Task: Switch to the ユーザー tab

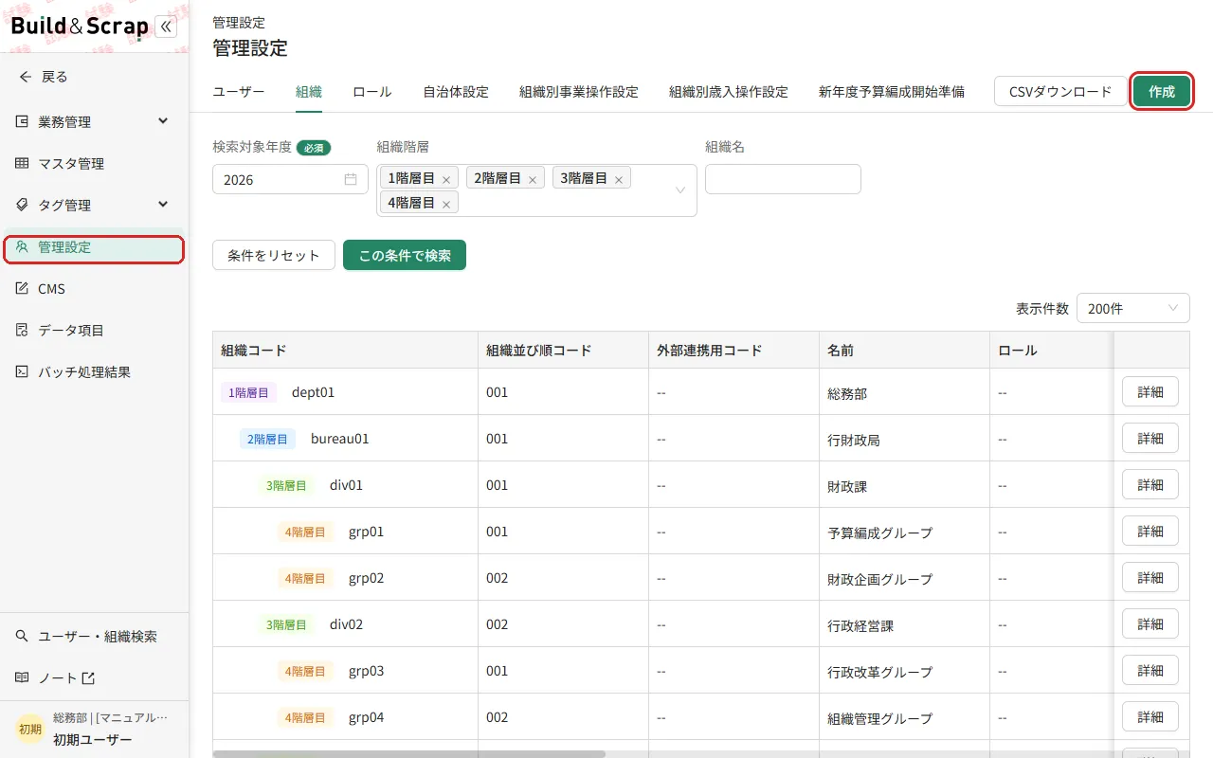Action: [239, 92]
